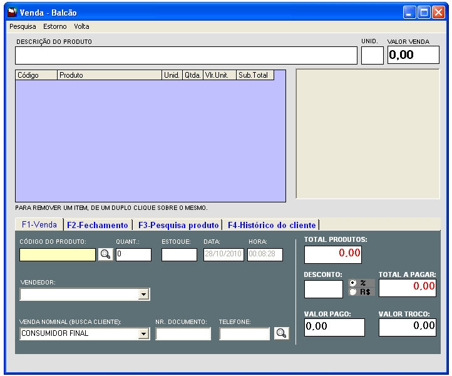
Task: Expand the Vendedor dropdown list
Action: (x=144, y=295)
